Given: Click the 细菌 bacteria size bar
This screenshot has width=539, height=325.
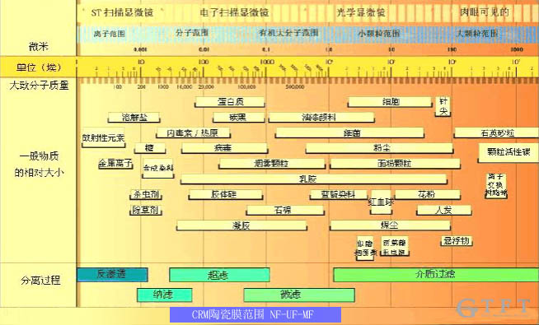Looking at the screenshot, I should (x=349, y=132).
